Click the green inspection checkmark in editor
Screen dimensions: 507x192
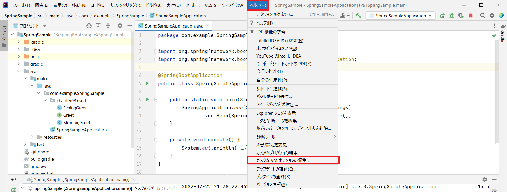(x=494, y=35)
